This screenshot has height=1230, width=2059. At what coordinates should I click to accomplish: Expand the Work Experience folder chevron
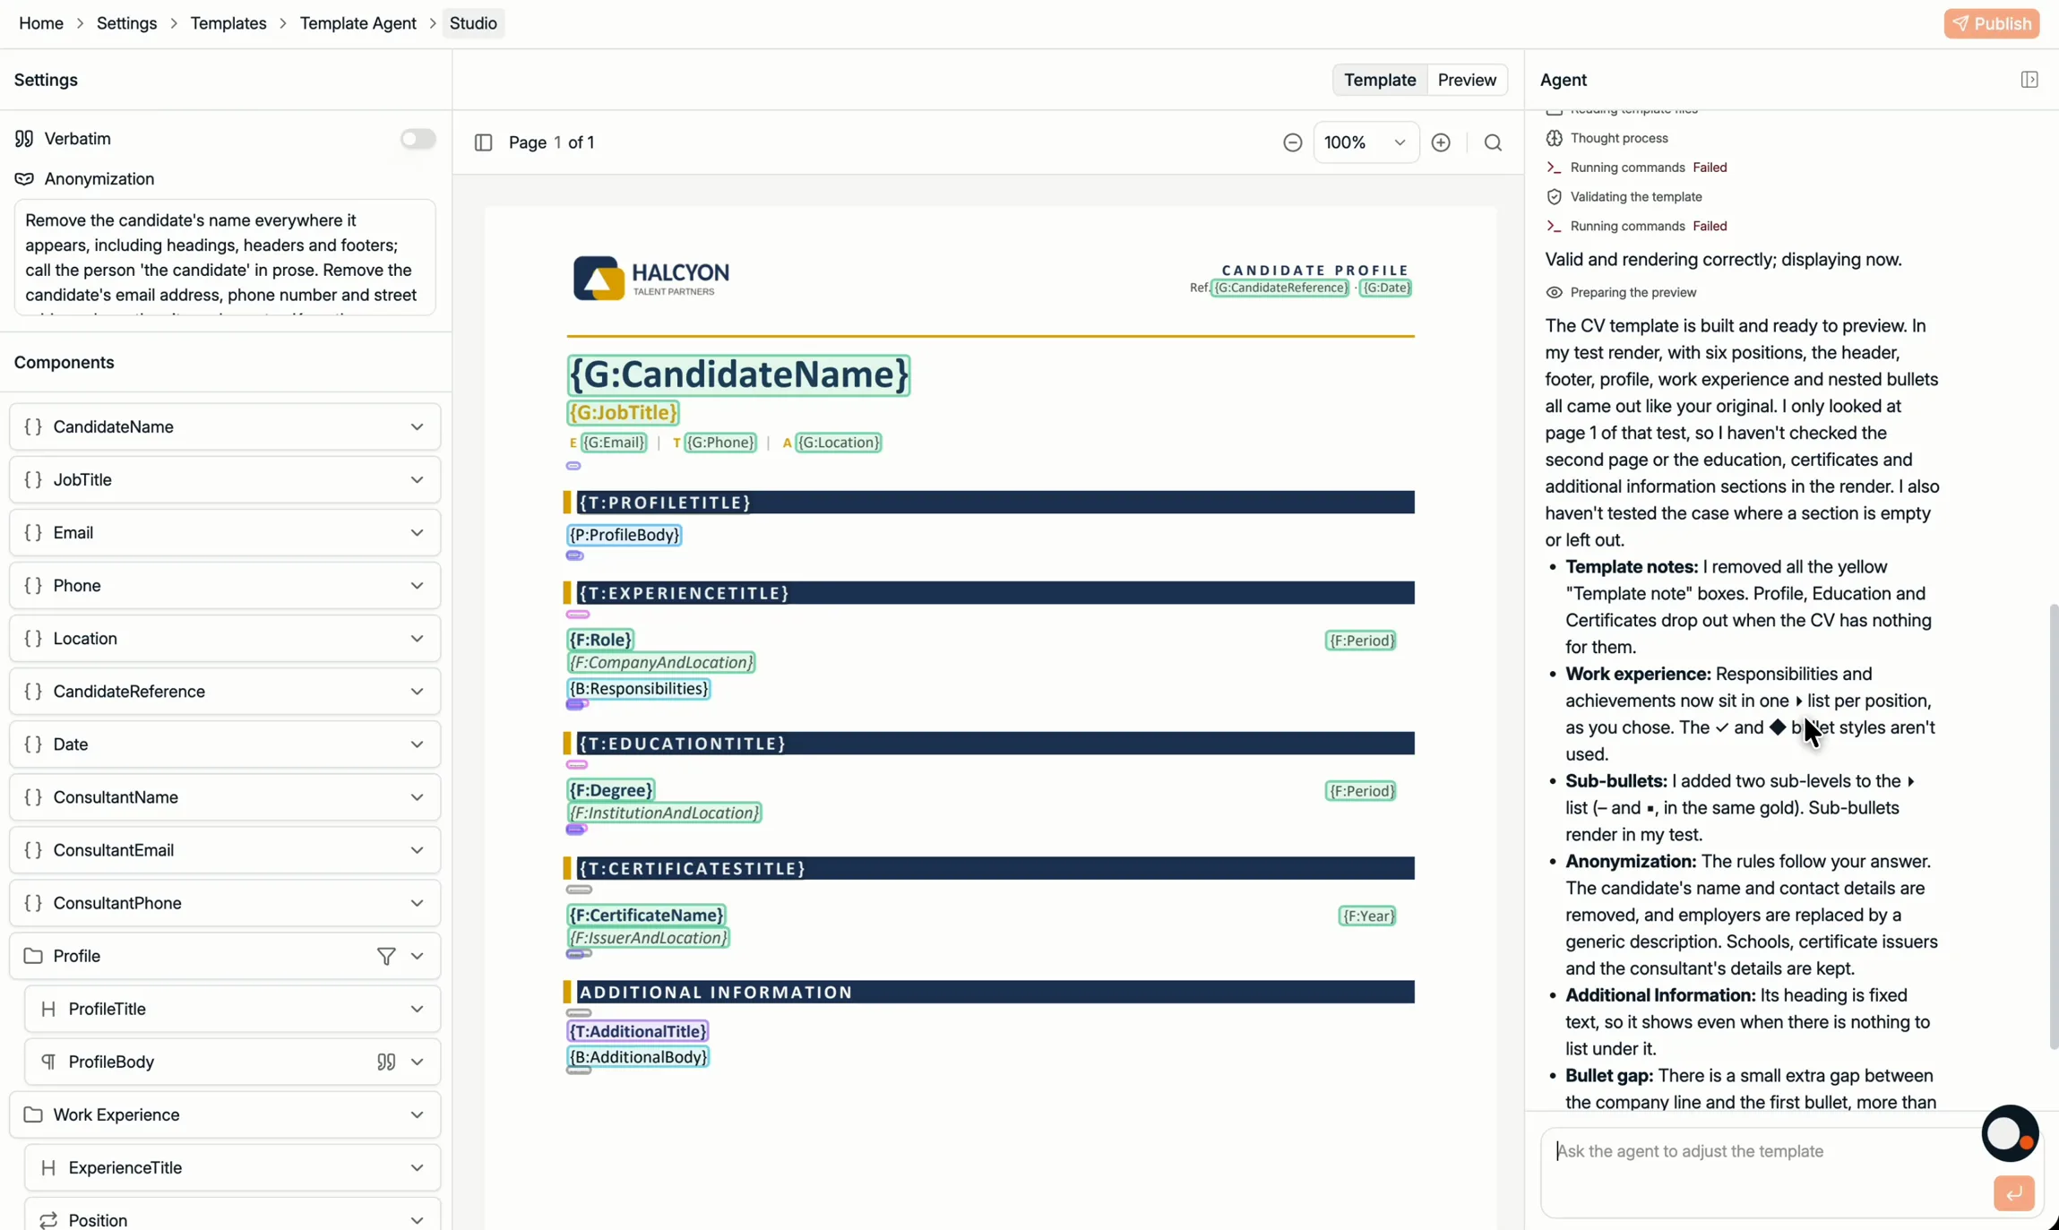coord(417,1114)
